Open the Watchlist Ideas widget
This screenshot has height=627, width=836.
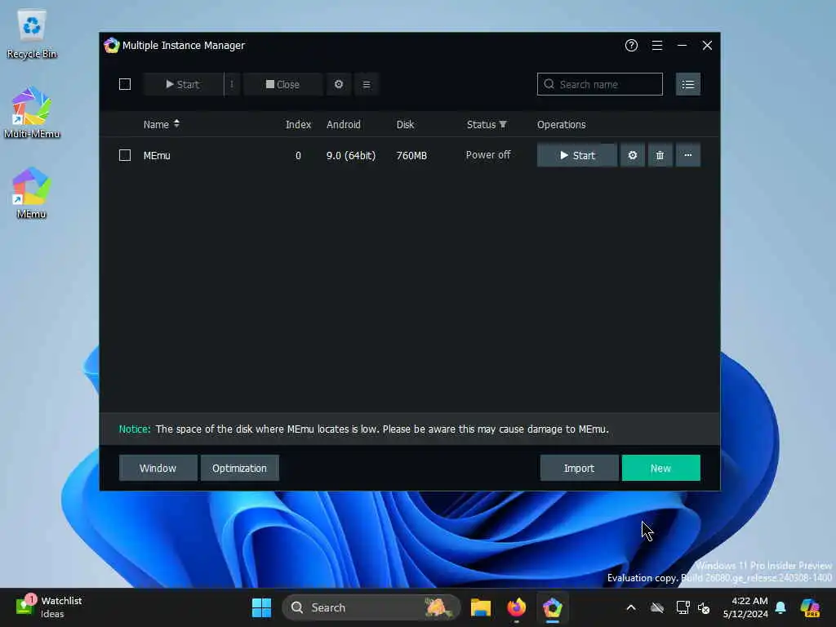pos(49,607)
